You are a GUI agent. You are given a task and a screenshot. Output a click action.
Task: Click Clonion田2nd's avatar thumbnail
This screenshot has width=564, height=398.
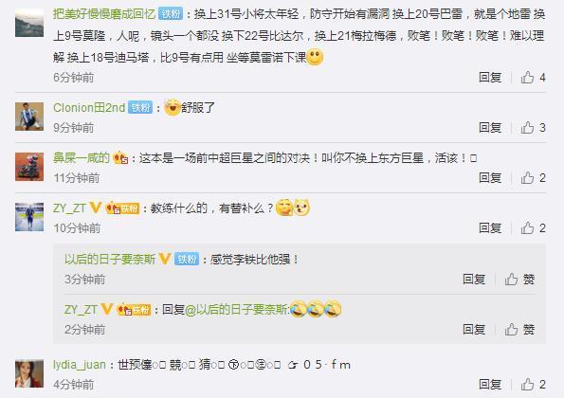tap(29, 117)
